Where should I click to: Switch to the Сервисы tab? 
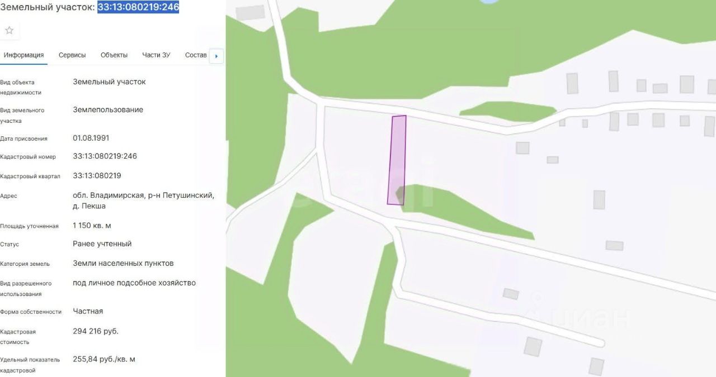(x=72, y=55)
